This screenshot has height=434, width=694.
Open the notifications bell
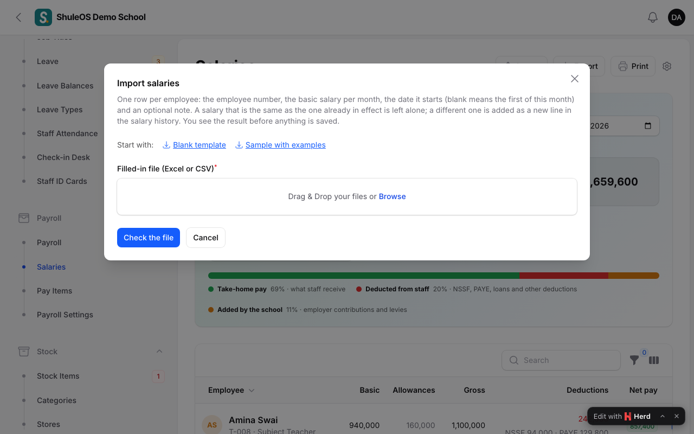(x=653, y=17)
